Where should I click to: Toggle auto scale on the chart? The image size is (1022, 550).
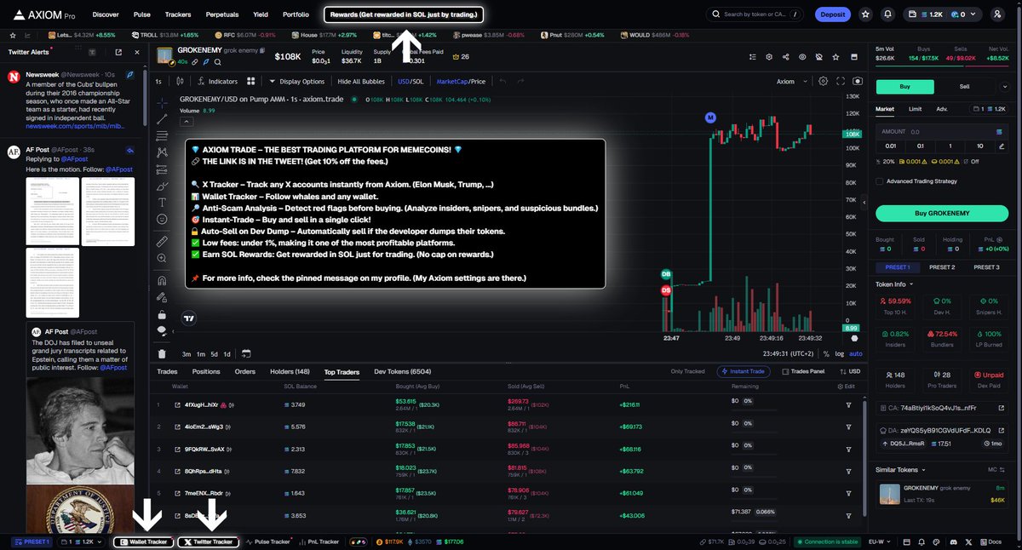[x=856, y=353]
